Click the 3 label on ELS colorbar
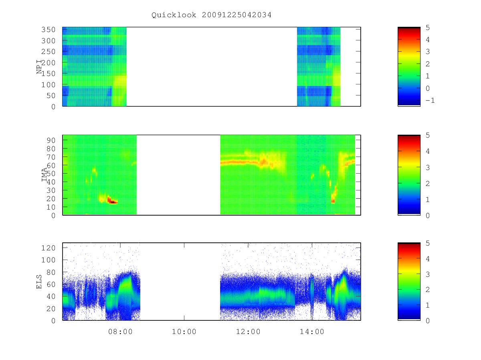Image resolution: width=481 pixels, height=360 pixels. [428, 274]
